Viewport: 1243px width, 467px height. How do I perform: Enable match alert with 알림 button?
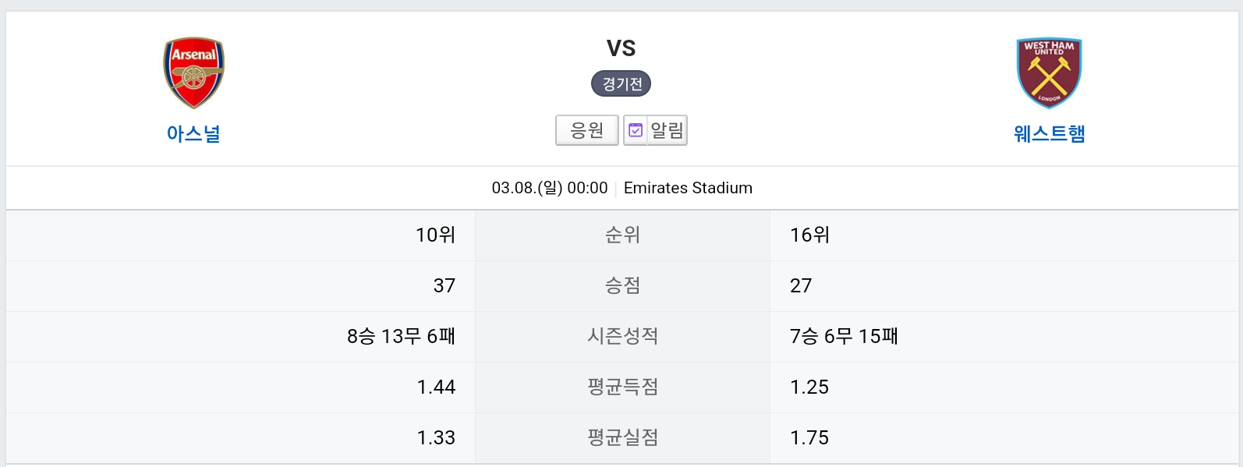(655, 130)
